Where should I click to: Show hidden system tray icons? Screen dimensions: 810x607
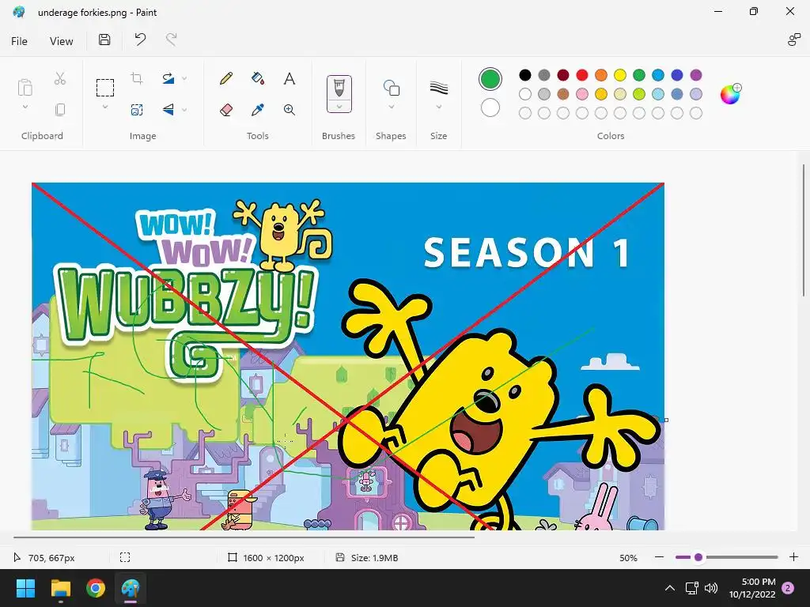[x=669, y=588]
